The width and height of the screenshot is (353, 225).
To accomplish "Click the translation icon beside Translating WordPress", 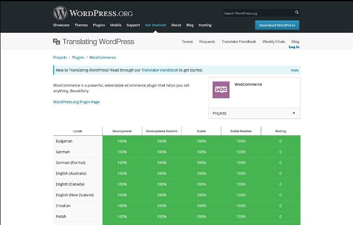I will coord(56,42).
